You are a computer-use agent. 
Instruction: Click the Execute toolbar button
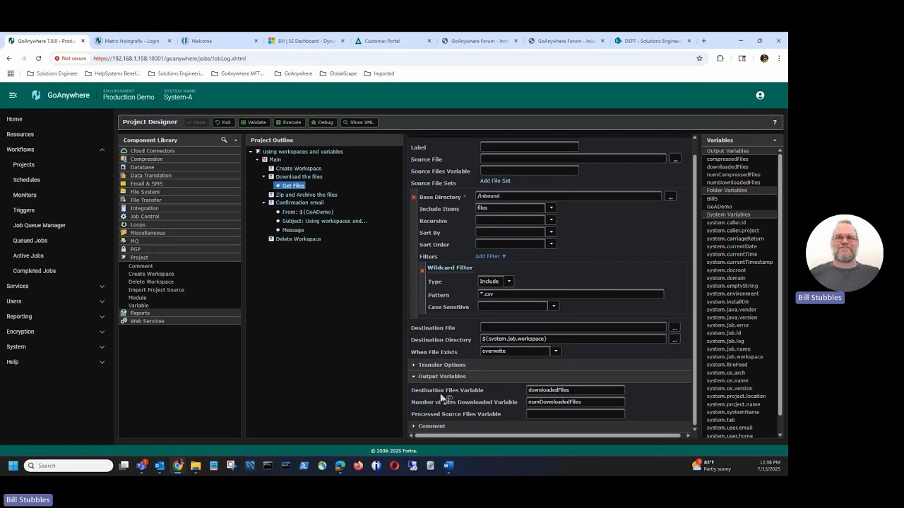[x=288, y=122]
